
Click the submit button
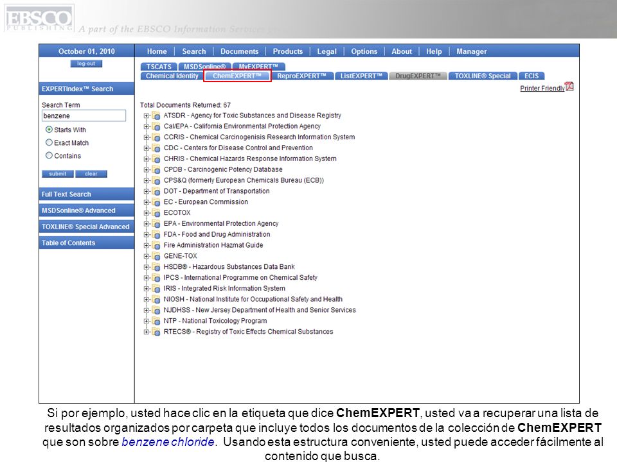coord(57,174)
